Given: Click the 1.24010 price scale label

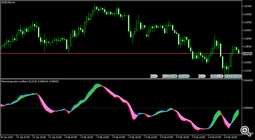Looking at the screenshot, I should pos(247,47).
